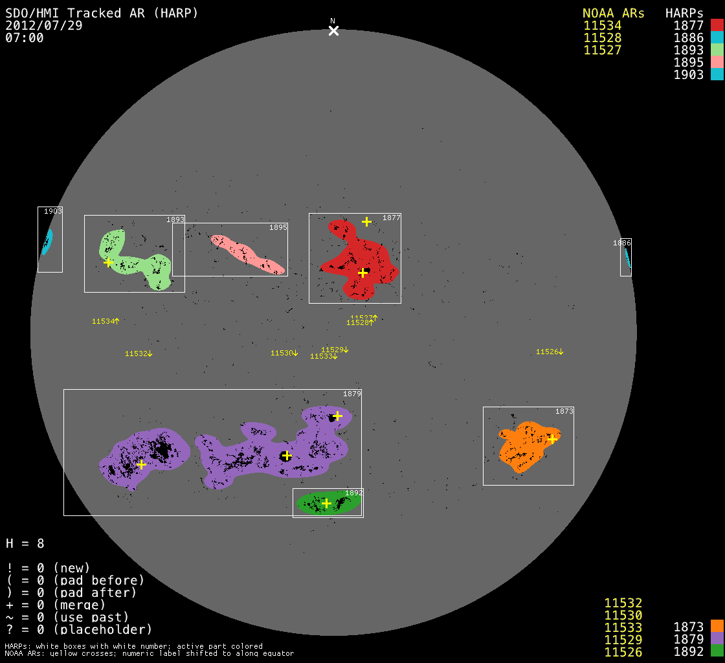Click the white 1879 box number label
Viewport: 725px width, 663px height.
[351, 394]
